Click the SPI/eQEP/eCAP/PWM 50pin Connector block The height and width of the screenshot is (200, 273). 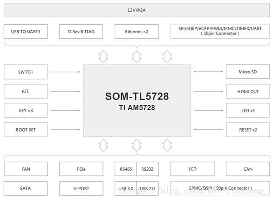pyautogui.click(x=220, y=32)
